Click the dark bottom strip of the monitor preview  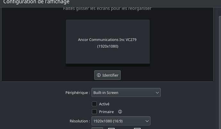click(x=108, y=65)
